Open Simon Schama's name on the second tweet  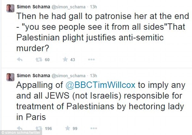coord(33,75)
